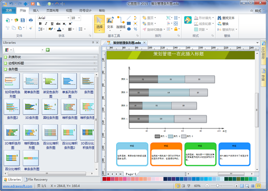Choose the 文本 text tool
The image size is (268, 191).
110,22
